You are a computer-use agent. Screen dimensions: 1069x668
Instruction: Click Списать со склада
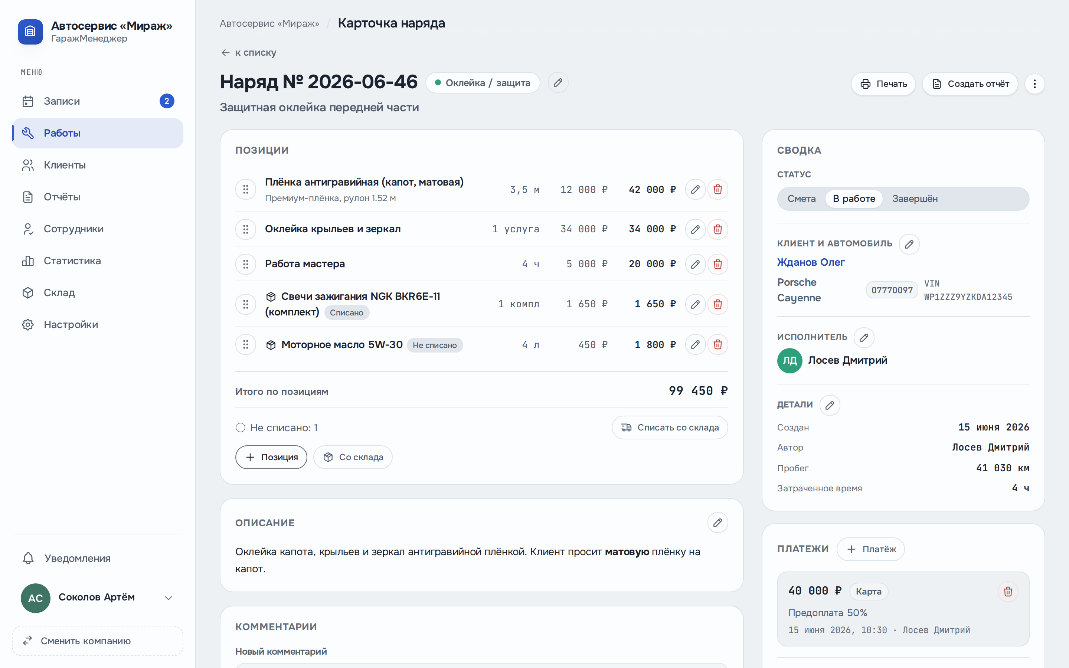click(x=670, y=428)
